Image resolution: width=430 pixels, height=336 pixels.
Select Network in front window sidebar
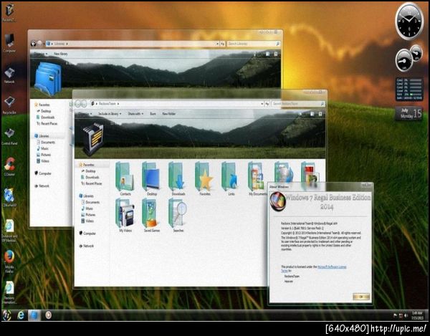pyautogui.click(x=86, y=246)
